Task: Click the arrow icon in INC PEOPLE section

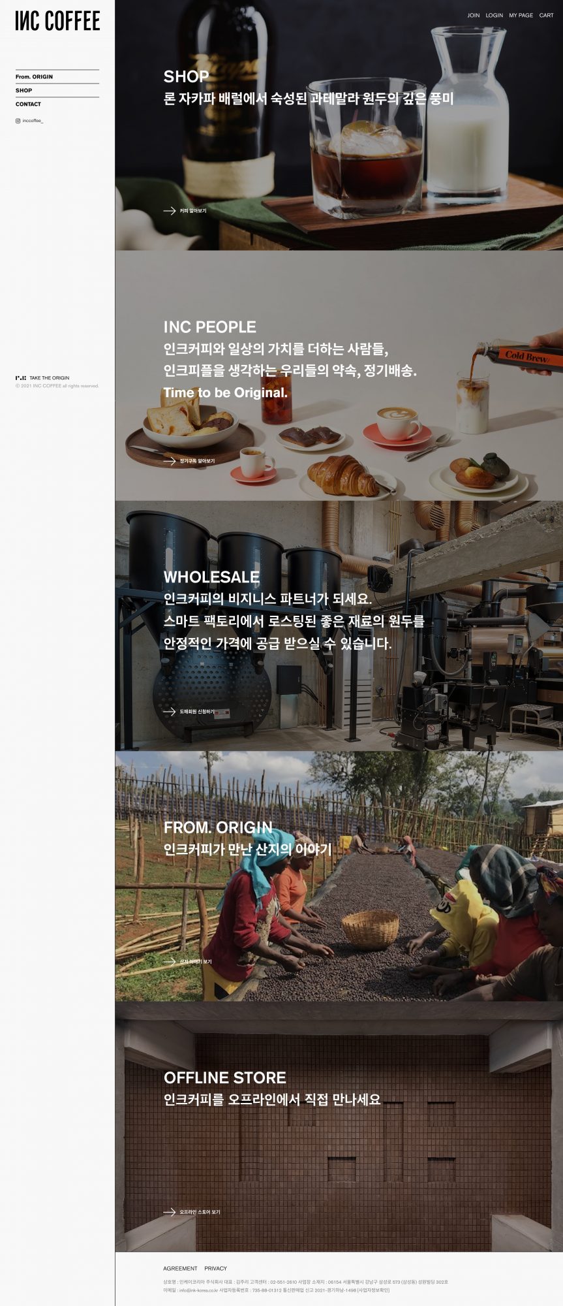Action: [170, 461]
